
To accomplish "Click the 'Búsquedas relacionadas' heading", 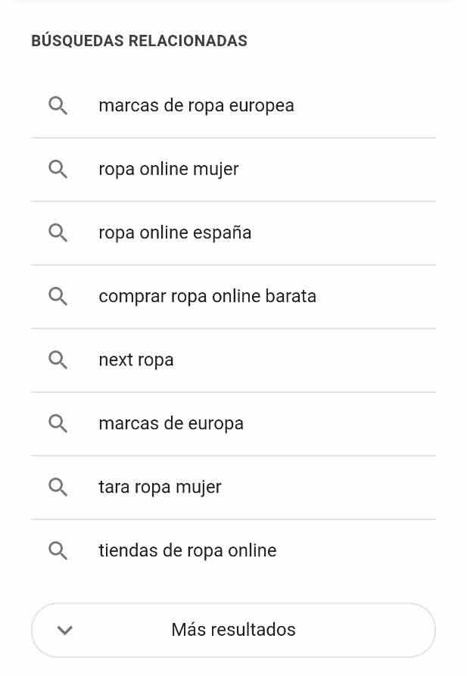I will tap(139, 41).
